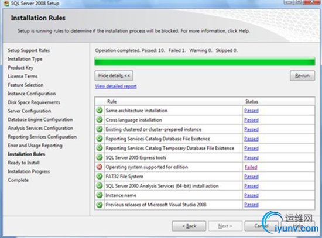
Task: Open Passed link for SQL Server 2000 Analysis Services
Action: point(251,186)
